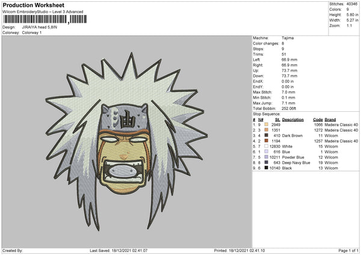
Task: Click the Stitches value 40346
Action: click(x=352, y=4)
